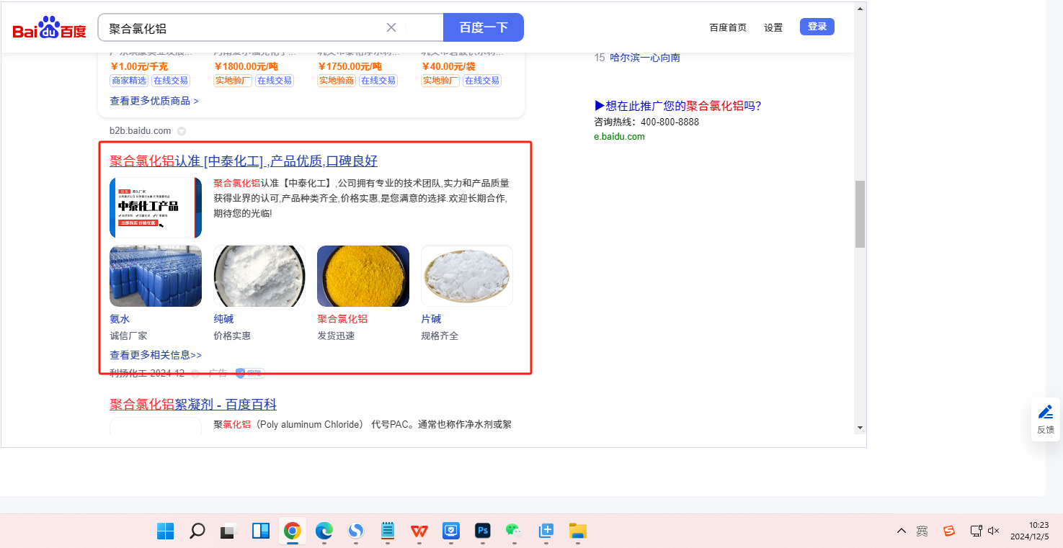The image size is (1063, 548).
Task: Clear the search box with the X icon
Action: click(391, 27)
